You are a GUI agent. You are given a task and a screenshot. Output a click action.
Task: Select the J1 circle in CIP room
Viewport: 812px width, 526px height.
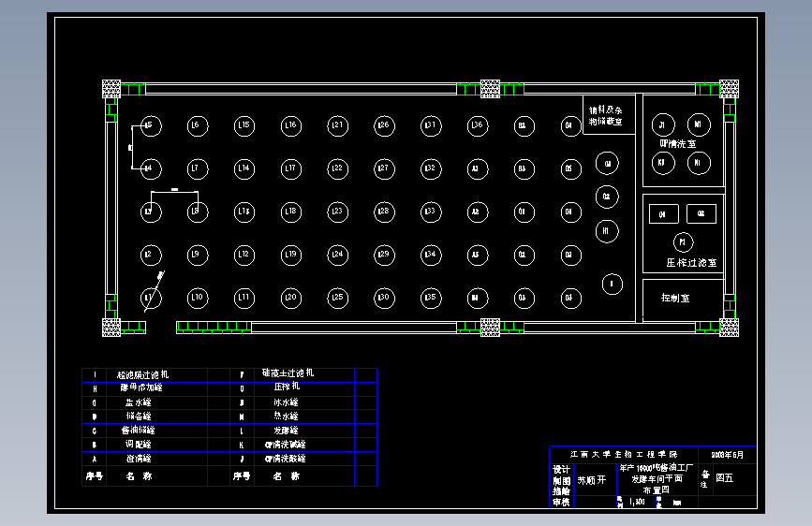pos(663,124)
